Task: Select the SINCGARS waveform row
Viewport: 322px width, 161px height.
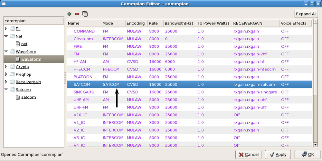Action: 189,92
